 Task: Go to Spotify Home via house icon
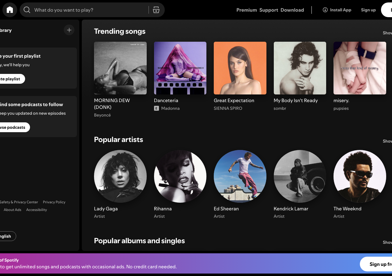click(x=10, y=10)
